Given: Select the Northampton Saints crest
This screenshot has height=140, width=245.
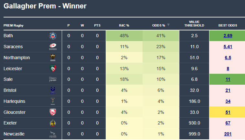Looking at the screenshot, I should click(x=53, y=58).
